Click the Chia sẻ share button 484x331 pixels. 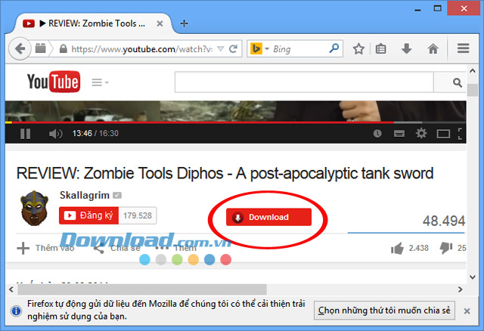(117, 248)
